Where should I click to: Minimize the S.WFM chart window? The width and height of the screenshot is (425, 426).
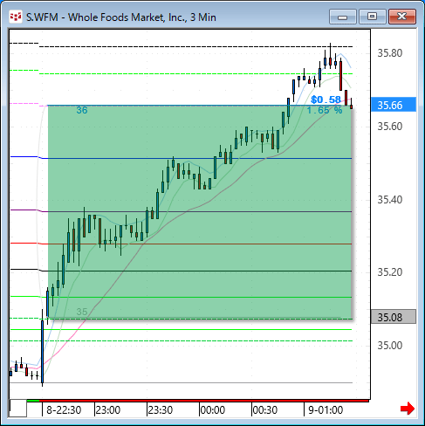point(343,17)
